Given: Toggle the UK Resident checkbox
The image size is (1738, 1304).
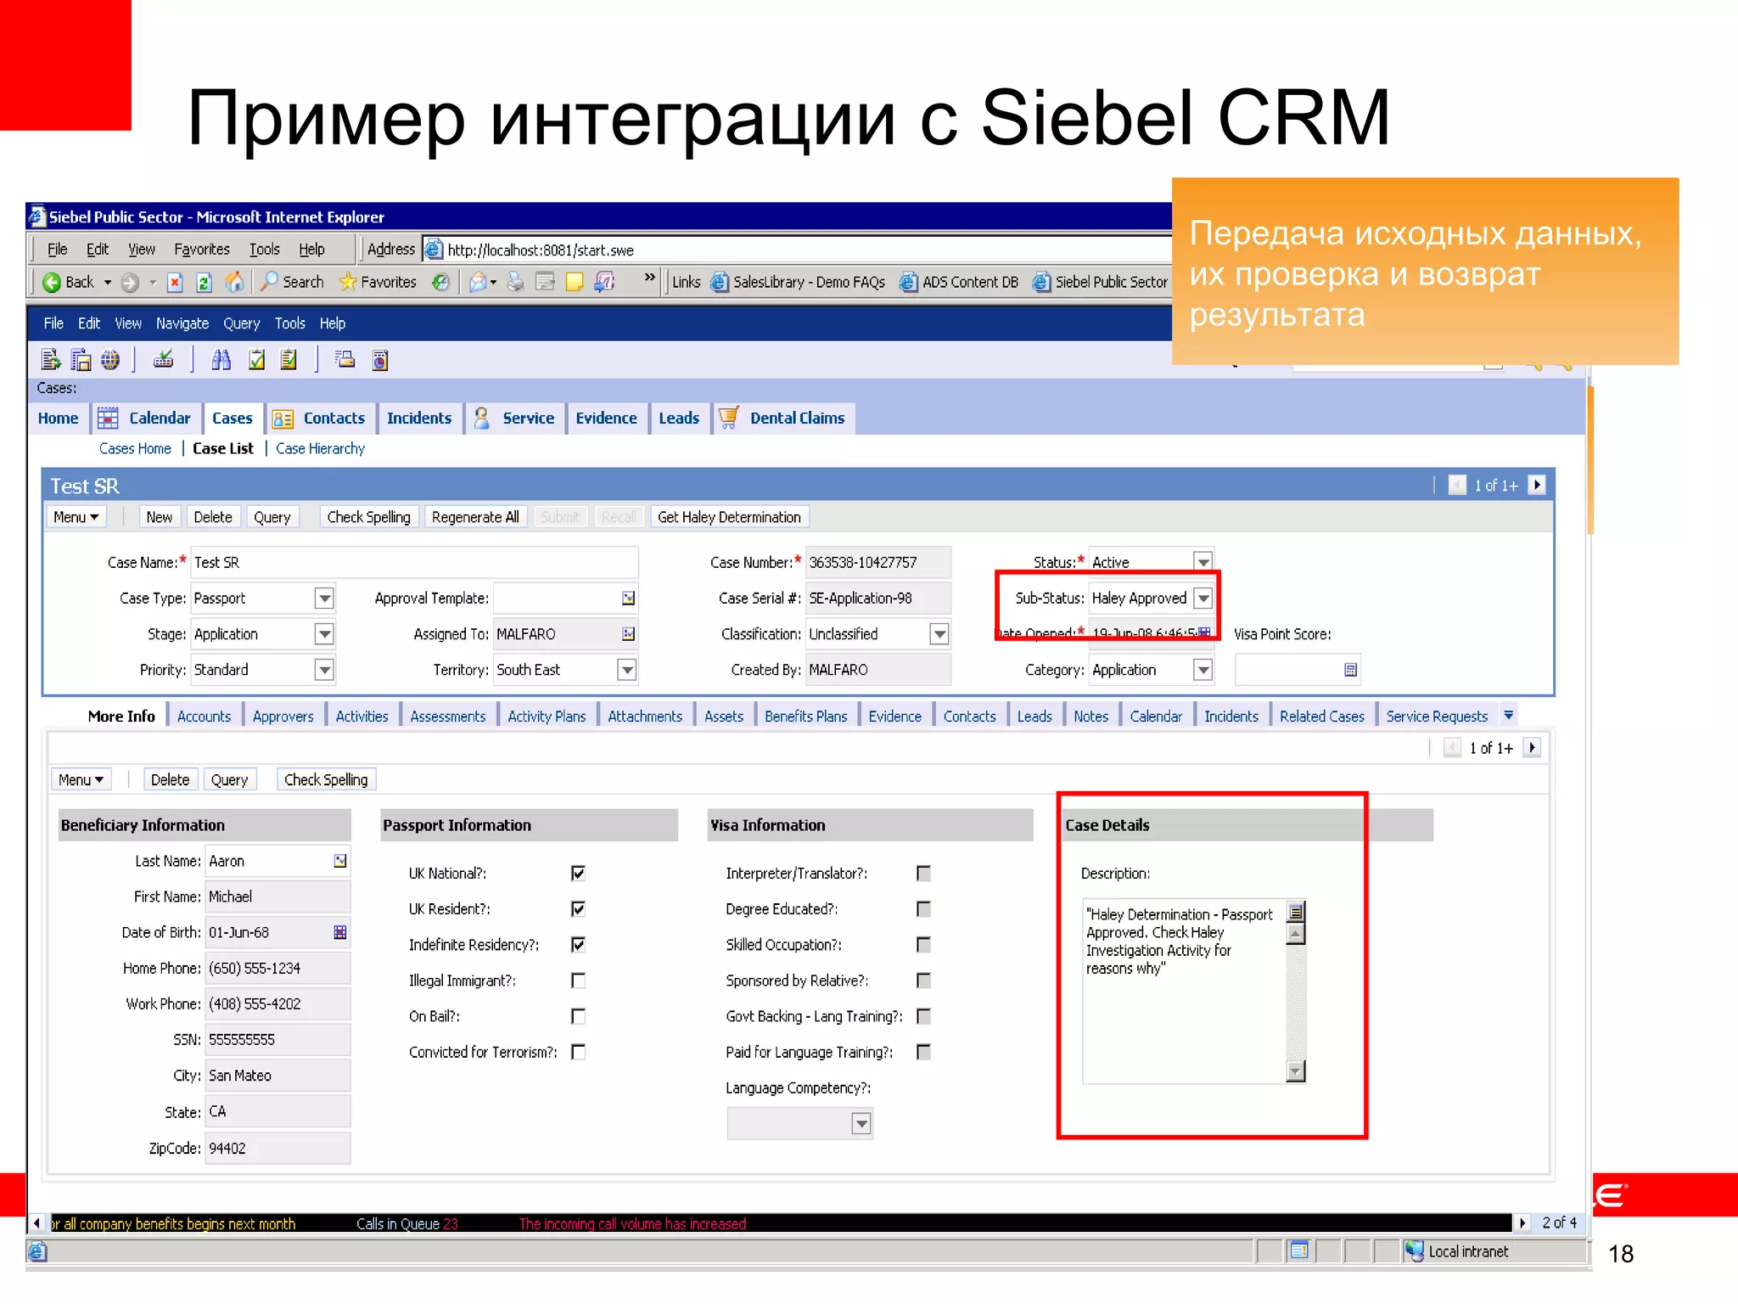Looking at the screenshot, I should click(578, 909).
